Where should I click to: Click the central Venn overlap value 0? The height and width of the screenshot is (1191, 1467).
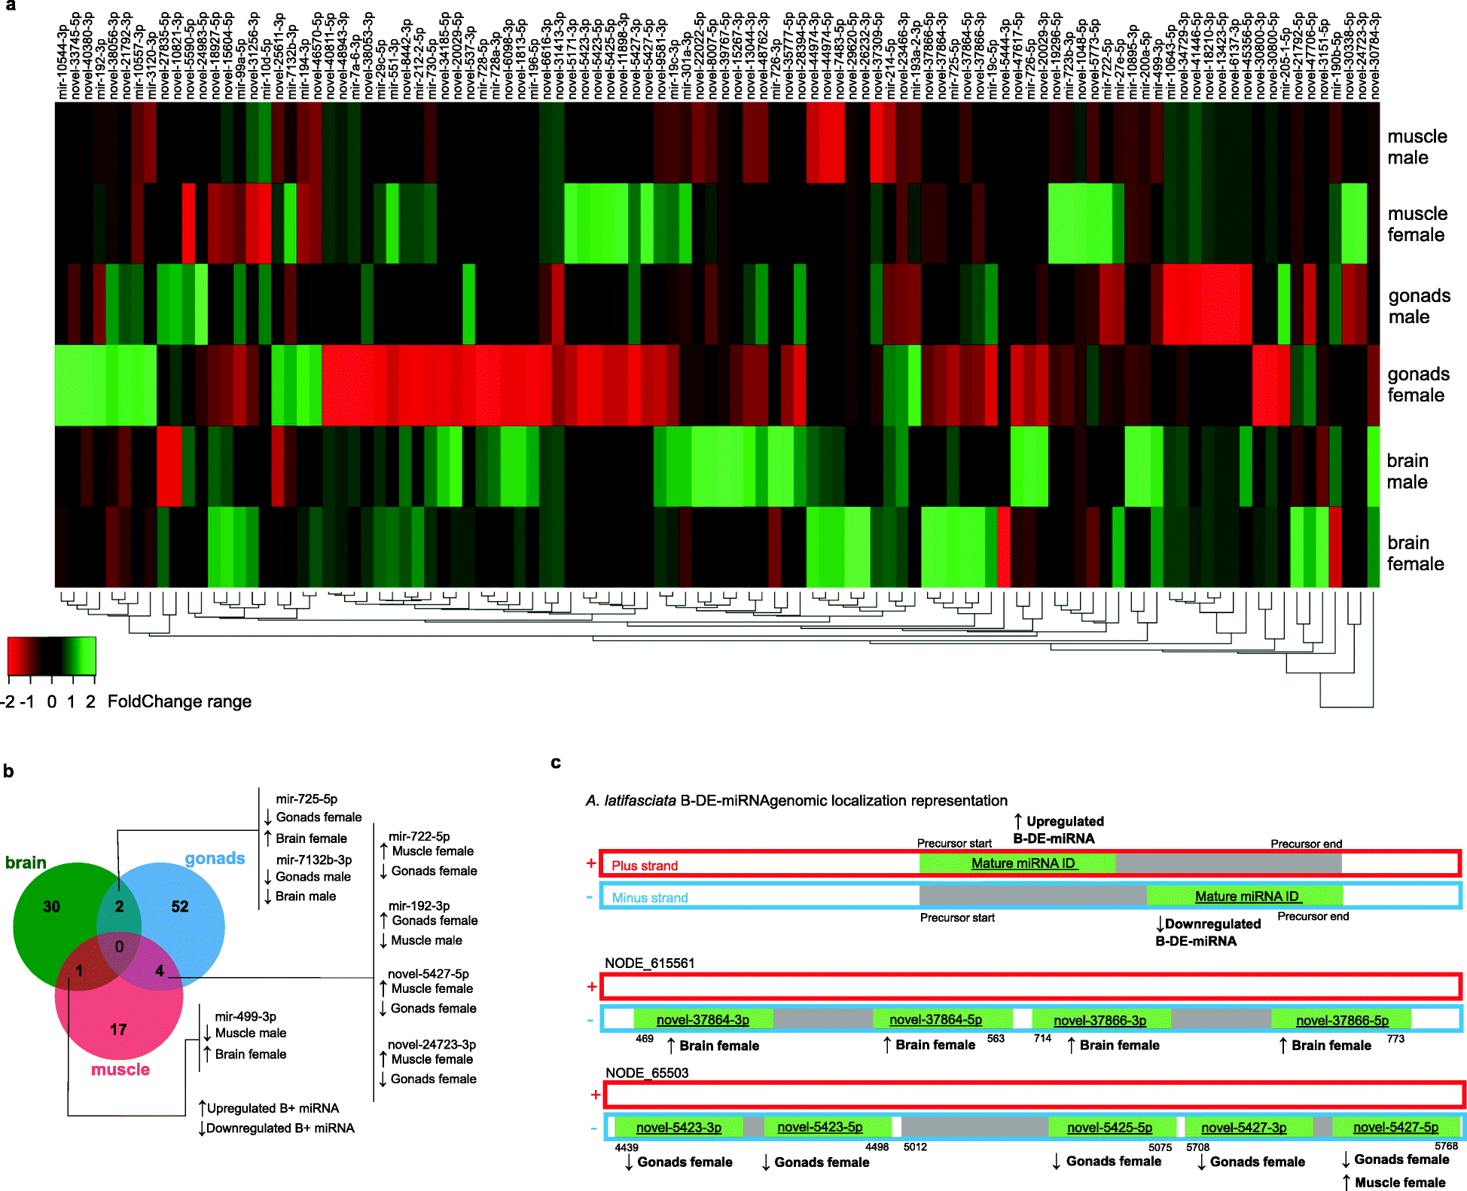coord(119,947)
